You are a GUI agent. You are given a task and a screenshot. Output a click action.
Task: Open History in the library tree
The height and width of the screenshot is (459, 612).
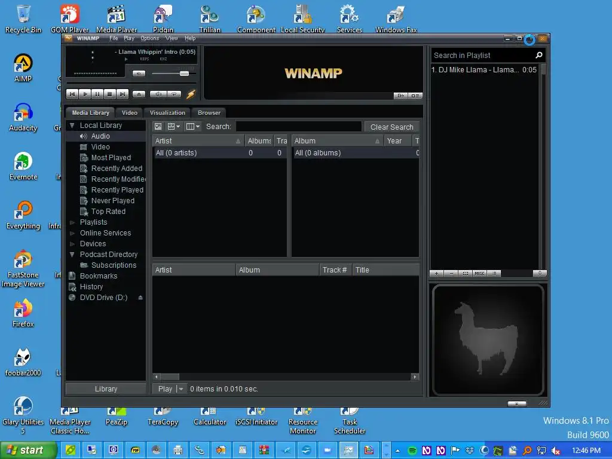[x=91, y=287]
